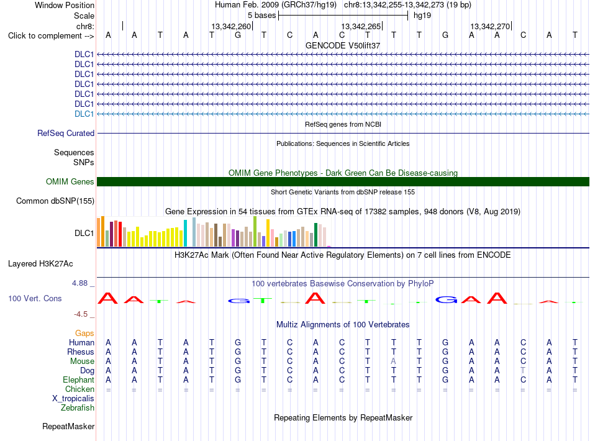This screenshot has height=441, width=590.
Task: Click the faded A mismatch in the Mouse row
Action: coord(393,361)
